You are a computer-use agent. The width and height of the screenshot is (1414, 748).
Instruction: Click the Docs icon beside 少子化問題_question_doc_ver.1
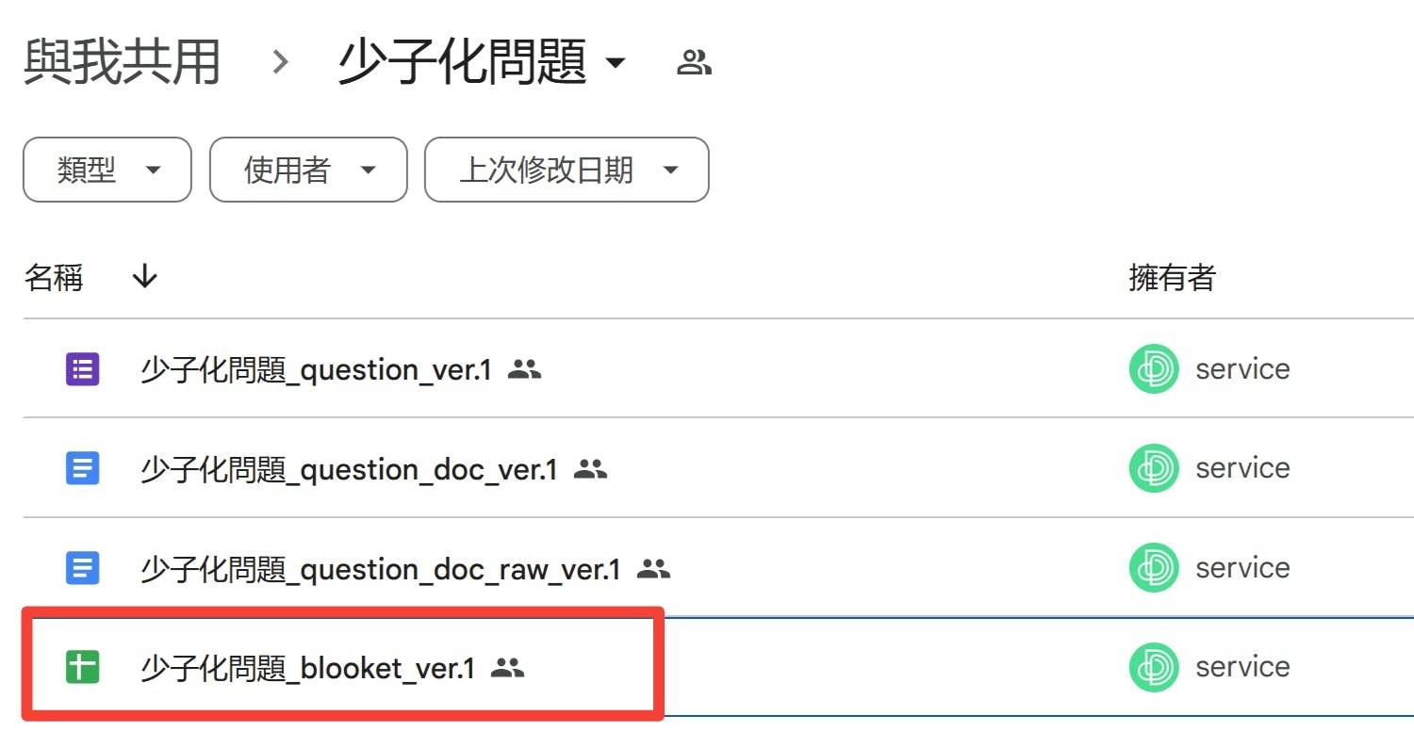(x=82, y=468)
